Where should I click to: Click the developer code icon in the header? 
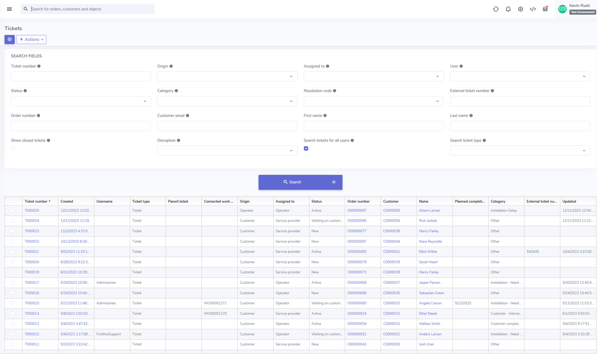point(533,9)
